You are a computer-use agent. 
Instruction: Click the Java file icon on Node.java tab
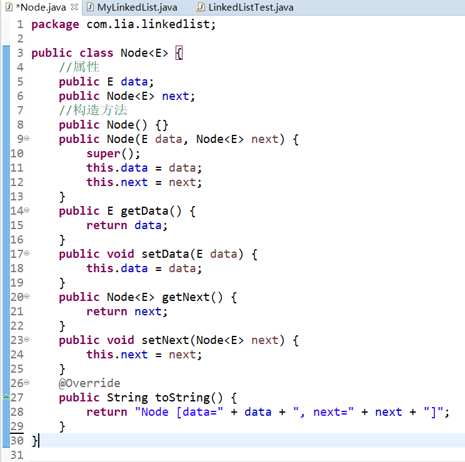click(9, 7)
